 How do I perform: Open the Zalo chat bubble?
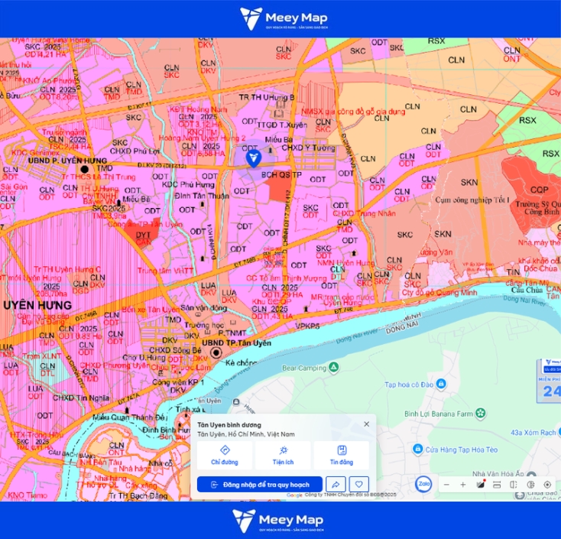tap(424, 484)
